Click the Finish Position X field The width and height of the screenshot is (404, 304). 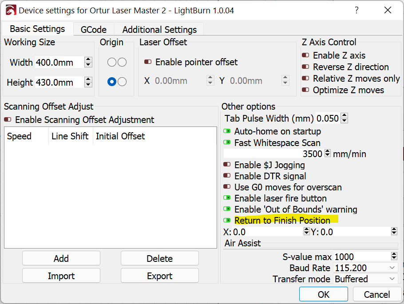[x=268, y=232]
